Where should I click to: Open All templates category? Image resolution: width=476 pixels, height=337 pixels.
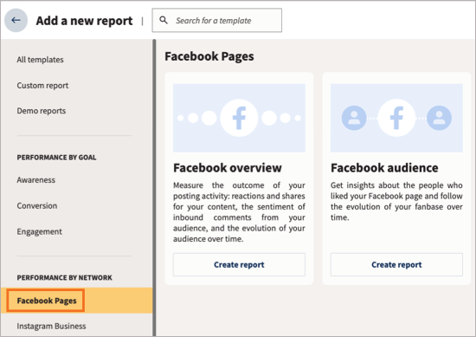click(40, 60)
